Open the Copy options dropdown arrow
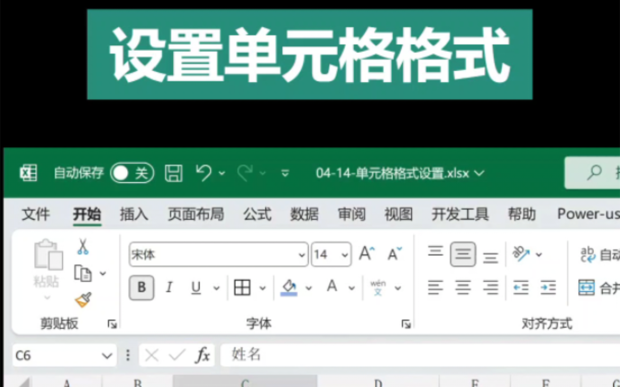The height and width of the screenshot is (387, 620). 103,274
